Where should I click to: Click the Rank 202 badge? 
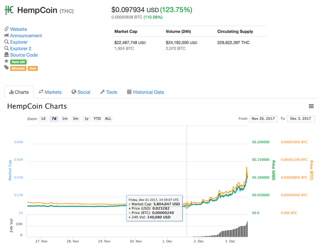click(x=18, y=62)
